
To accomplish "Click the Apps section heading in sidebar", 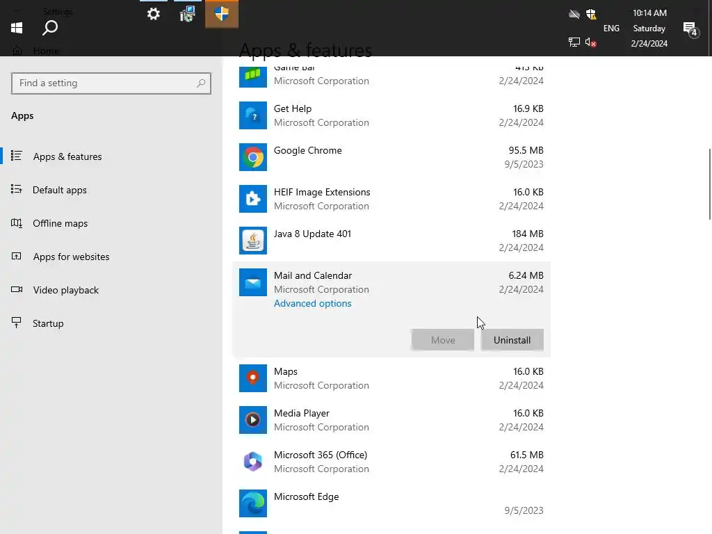I will (x=22, y=116).
